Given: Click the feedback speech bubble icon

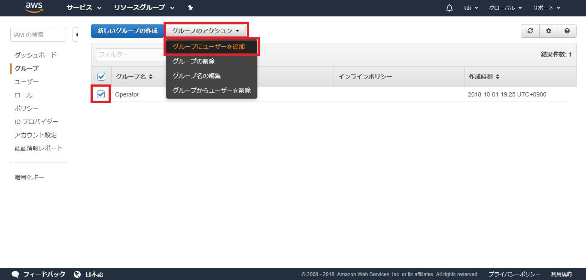Looking at the screenshot, I should coord(15,274).
